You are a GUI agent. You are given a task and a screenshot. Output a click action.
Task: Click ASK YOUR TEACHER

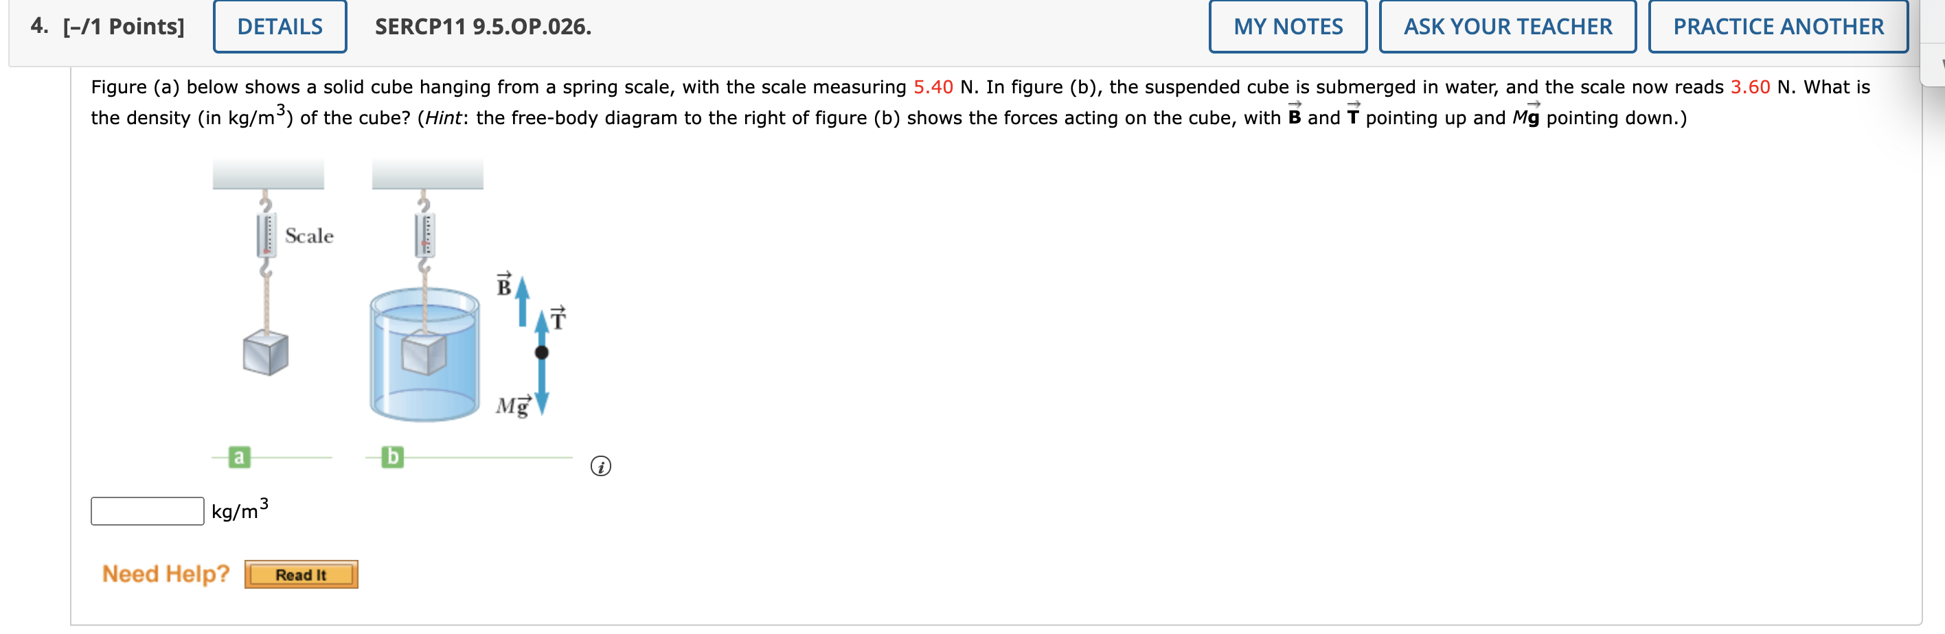pyautogui.click(x=1506, y=26)
